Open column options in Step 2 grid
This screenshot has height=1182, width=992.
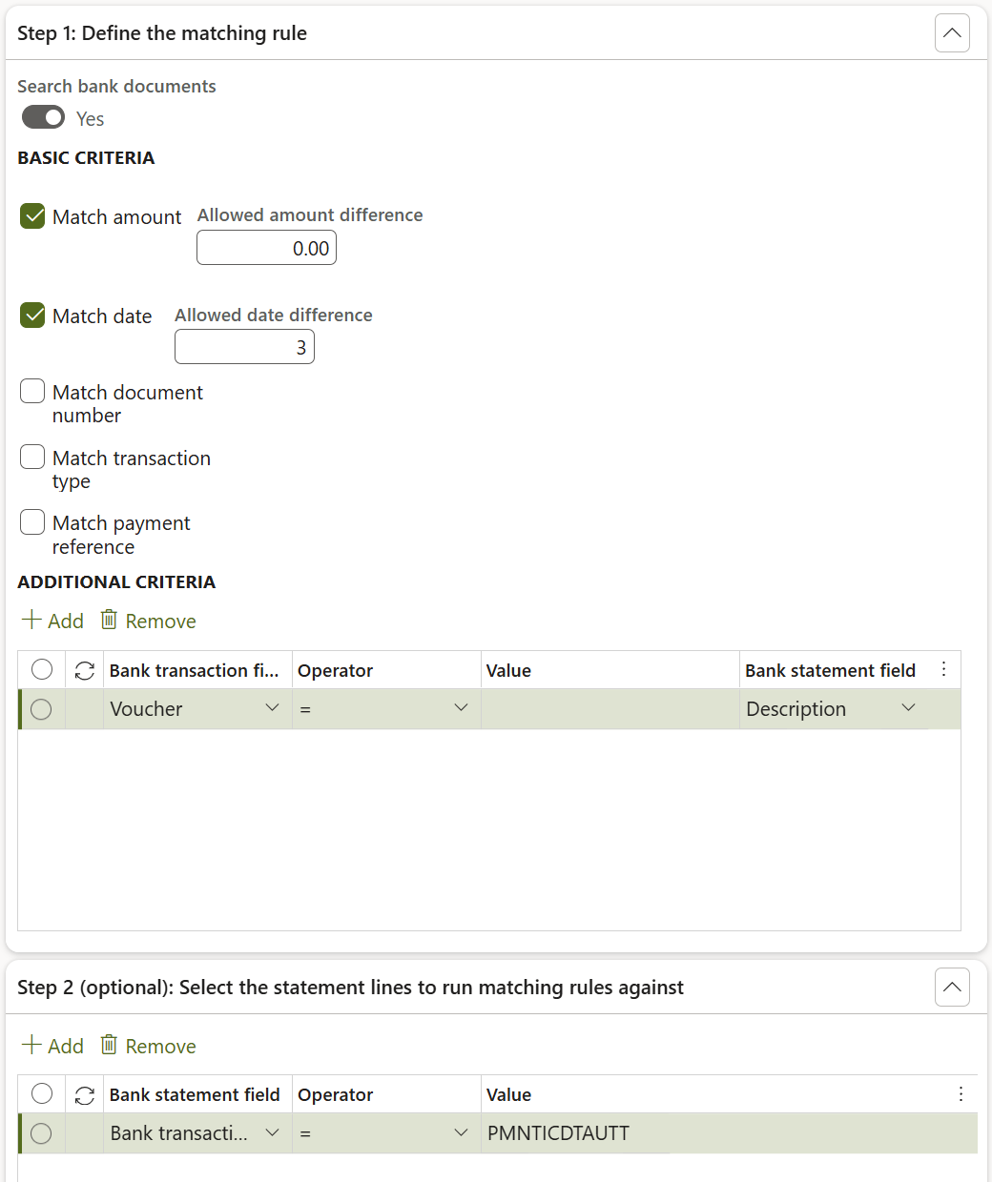click(x=961, y=1094)
